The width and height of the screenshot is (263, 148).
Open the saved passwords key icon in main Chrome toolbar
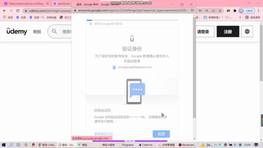pos(200,11)
